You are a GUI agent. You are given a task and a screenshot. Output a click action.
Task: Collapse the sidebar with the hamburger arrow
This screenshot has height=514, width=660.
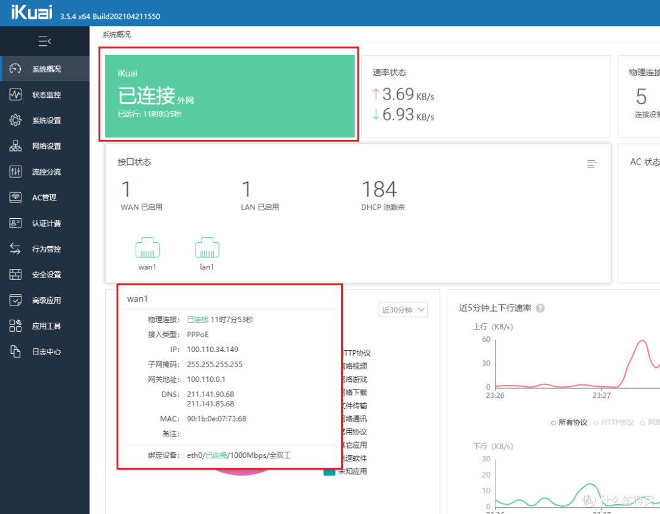(x=45, y=42)
